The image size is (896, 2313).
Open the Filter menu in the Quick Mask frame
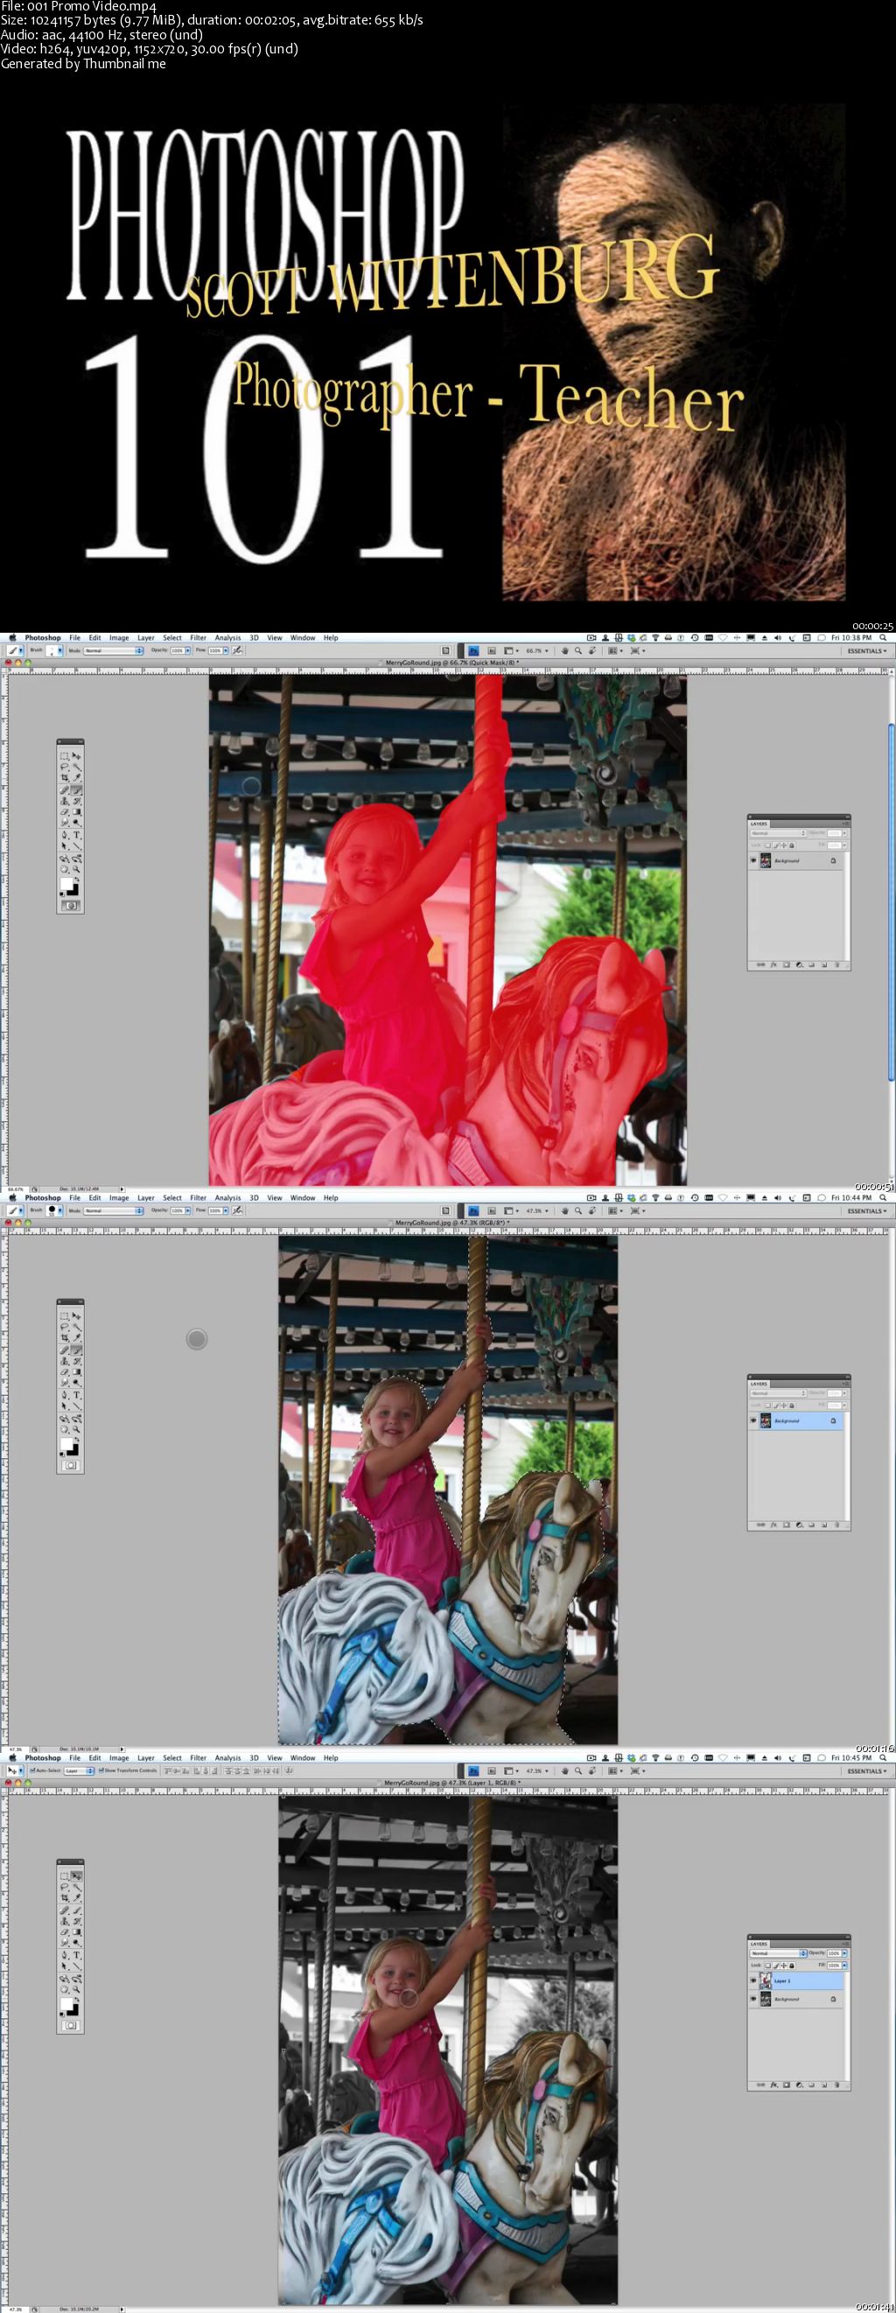pyautogui.click(x=199, y=637)
